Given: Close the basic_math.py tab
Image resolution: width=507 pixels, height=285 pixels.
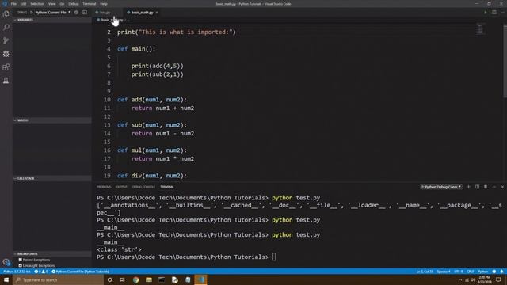Looking at the screenshot, I should (157, 13).
